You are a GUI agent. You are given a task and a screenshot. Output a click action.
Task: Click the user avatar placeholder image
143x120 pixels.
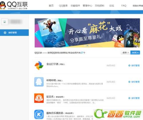click(5, 22)
